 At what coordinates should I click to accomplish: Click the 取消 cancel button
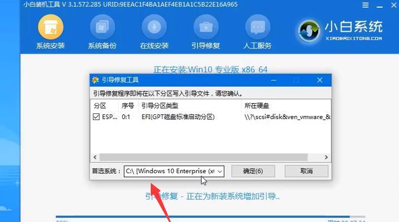pos(307,171)
